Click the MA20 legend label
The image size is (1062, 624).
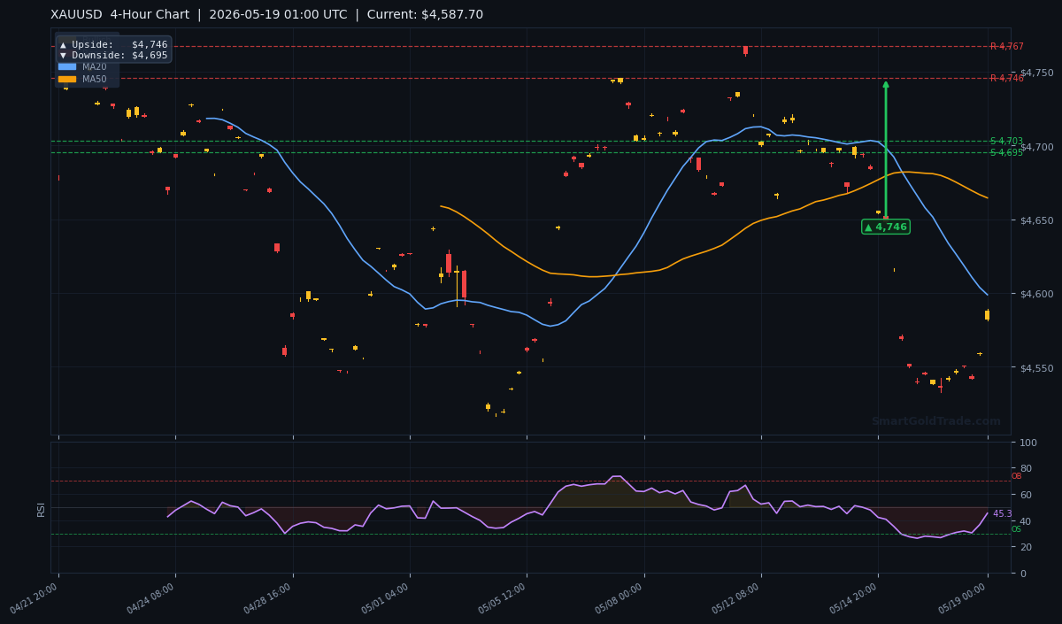[x=94, y=66]
